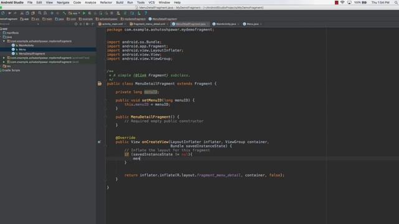Open the app run configuration dropdown
The height and width of the screenshot is (224, 399).
pos(74,13)
